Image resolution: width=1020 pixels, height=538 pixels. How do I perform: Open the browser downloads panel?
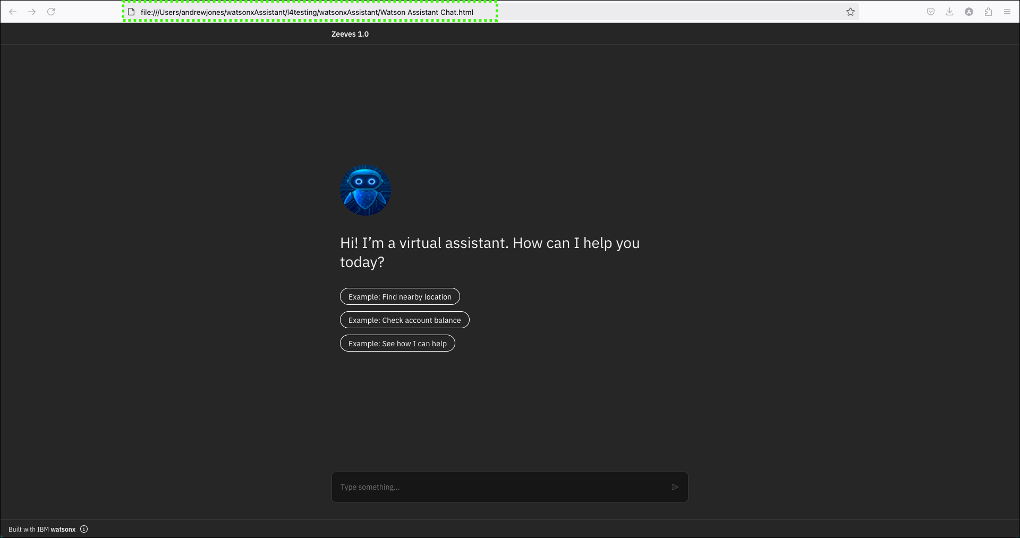[x=949, y=12]
